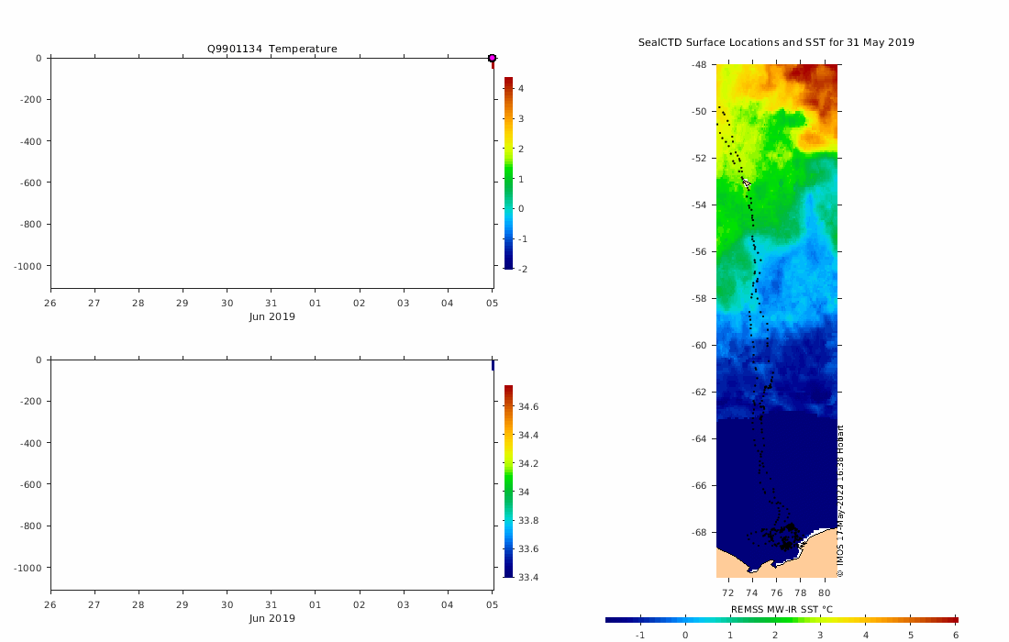Click the magenta marker on the temperature plot
The width and height of the screenshot is (1009, 642).
tap(492, 59)
